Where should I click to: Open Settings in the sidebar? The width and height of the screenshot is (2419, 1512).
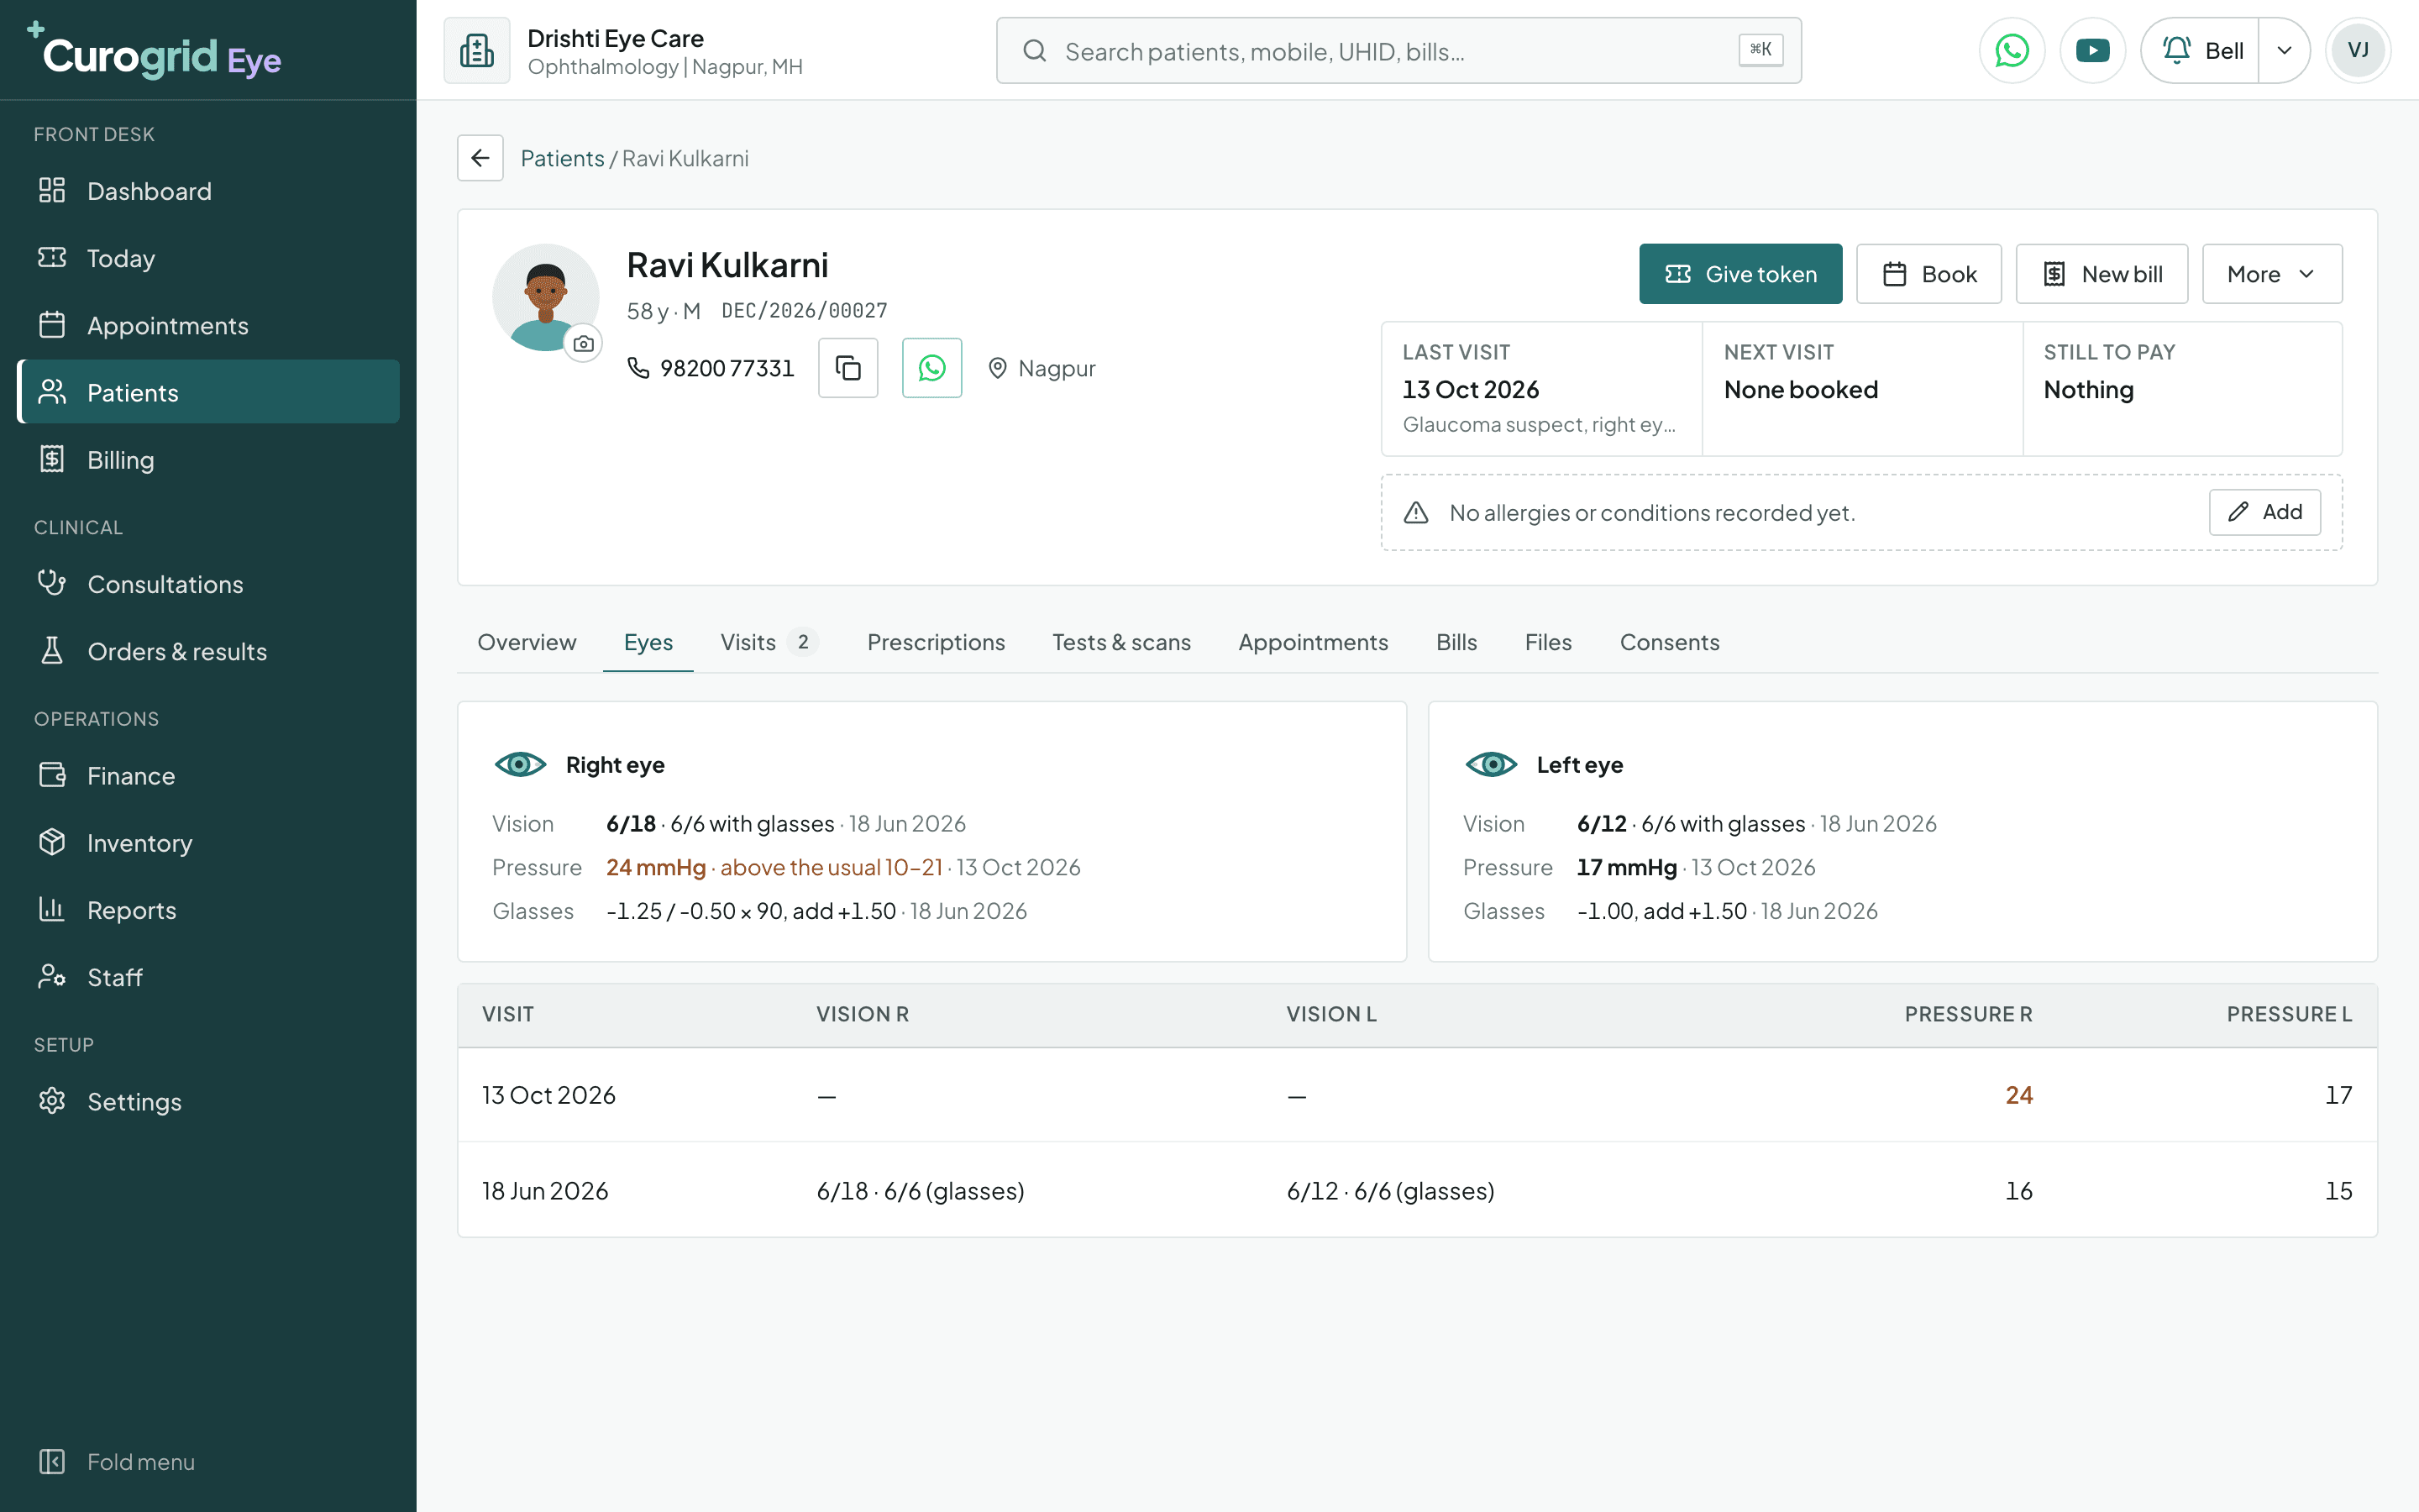coord(208,1101)
